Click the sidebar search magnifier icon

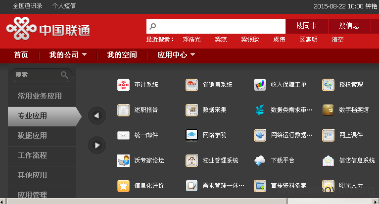click(64, 75)
